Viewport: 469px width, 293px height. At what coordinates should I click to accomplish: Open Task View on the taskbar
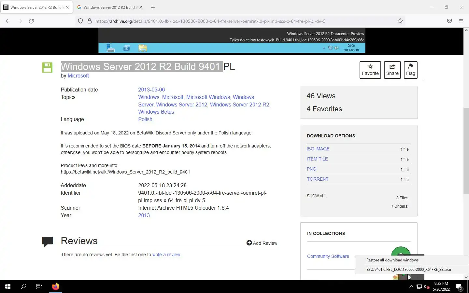click(39, 286)
